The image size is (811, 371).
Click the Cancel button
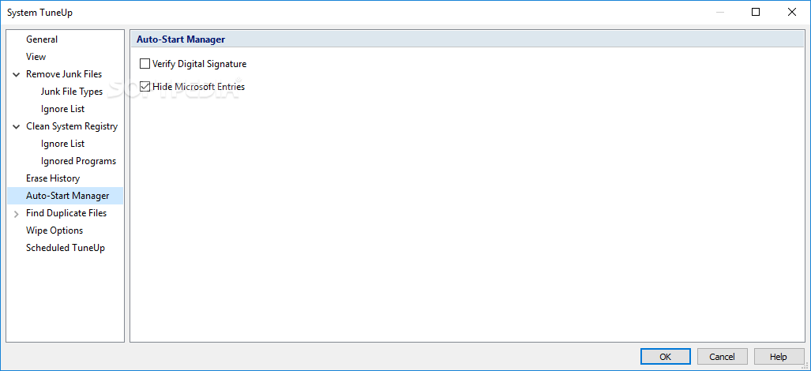722,357
